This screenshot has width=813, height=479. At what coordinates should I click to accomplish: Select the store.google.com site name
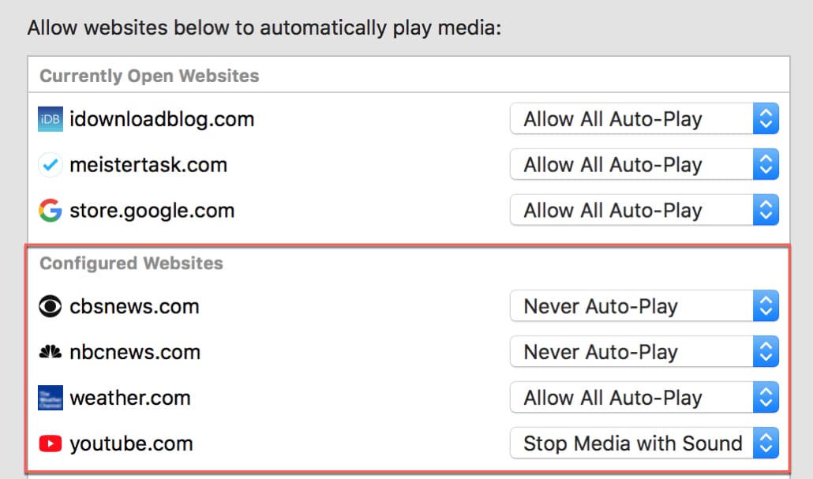[152, 211]
